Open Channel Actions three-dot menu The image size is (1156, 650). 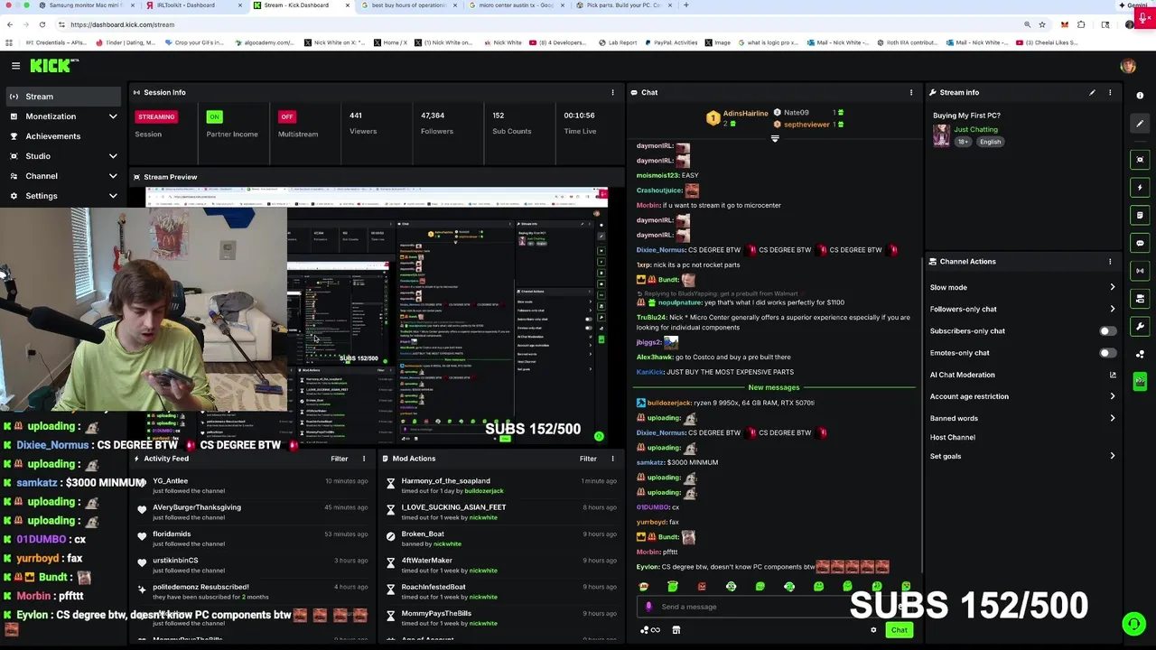(1110, 262)
